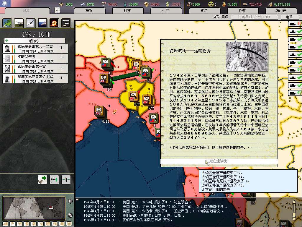Open the 外交 diplomacy tab
Image resolution: width=302 pixels, height=227 pixels.
pyautogui.click(x=242, y=11)
